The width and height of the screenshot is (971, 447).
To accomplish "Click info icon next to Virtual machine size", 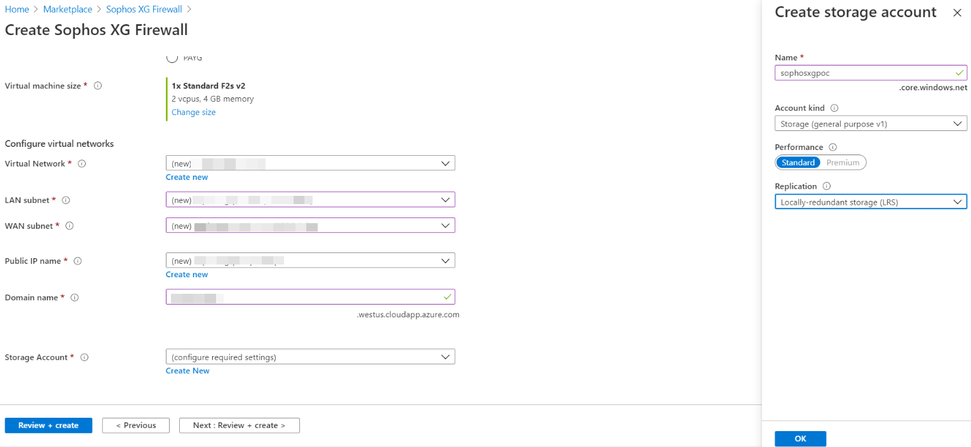I will [98, 86].
